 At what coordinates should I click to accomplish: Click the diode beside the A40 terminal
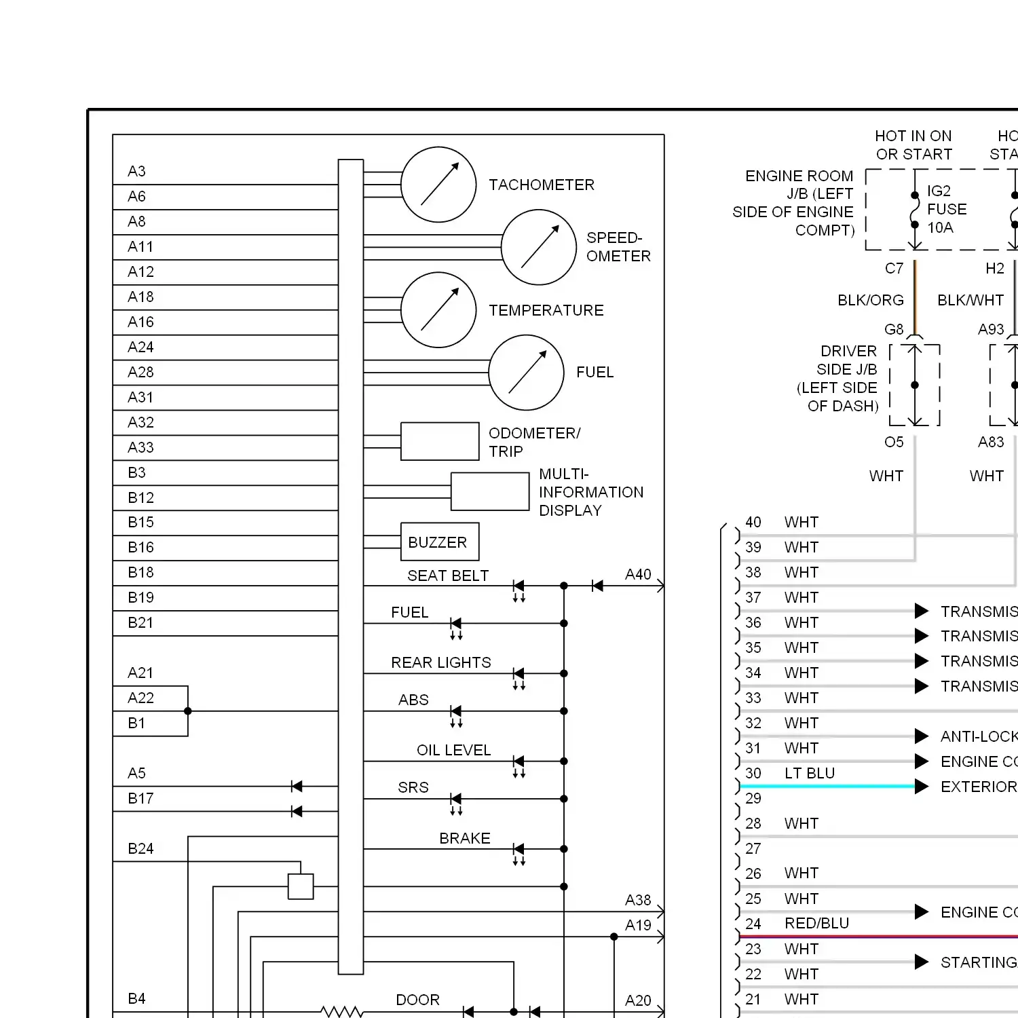click(x=597, y=585)
